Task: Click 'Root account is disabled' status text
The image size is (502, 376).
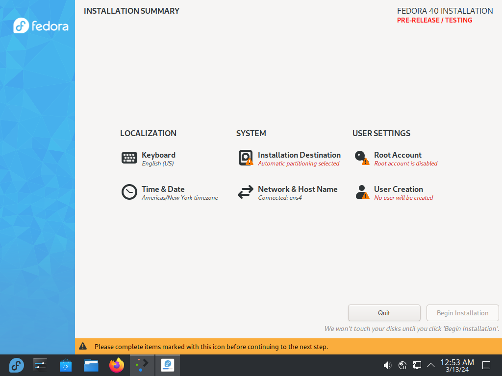Action: [405, 164]
